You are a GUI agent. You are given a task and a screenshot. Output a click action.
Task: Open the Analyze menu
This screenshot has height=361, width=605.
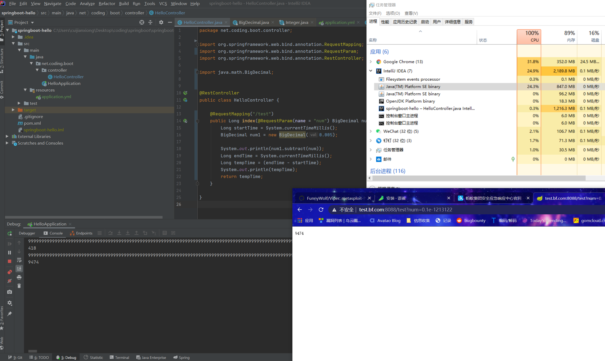pyautogui.click(x=87, y=3)
